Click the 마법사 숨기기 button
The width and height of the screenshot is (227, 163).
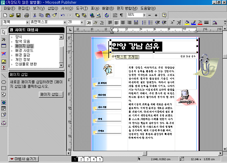(x=23, y=159)
